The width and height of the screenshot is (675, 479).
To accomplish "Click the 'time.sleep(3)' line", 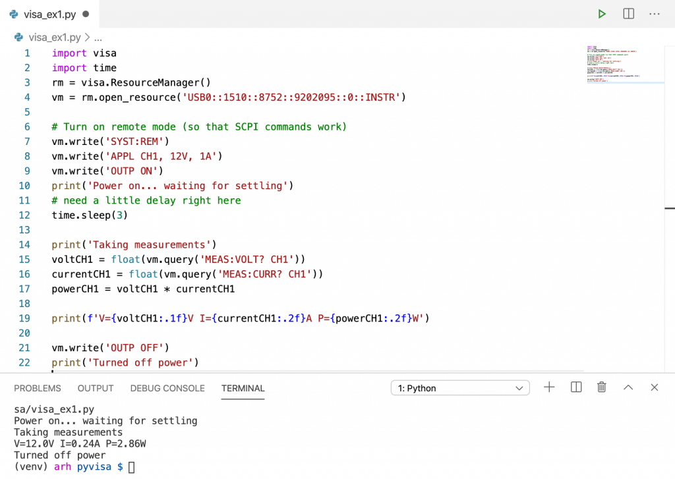I will (90, 215).
